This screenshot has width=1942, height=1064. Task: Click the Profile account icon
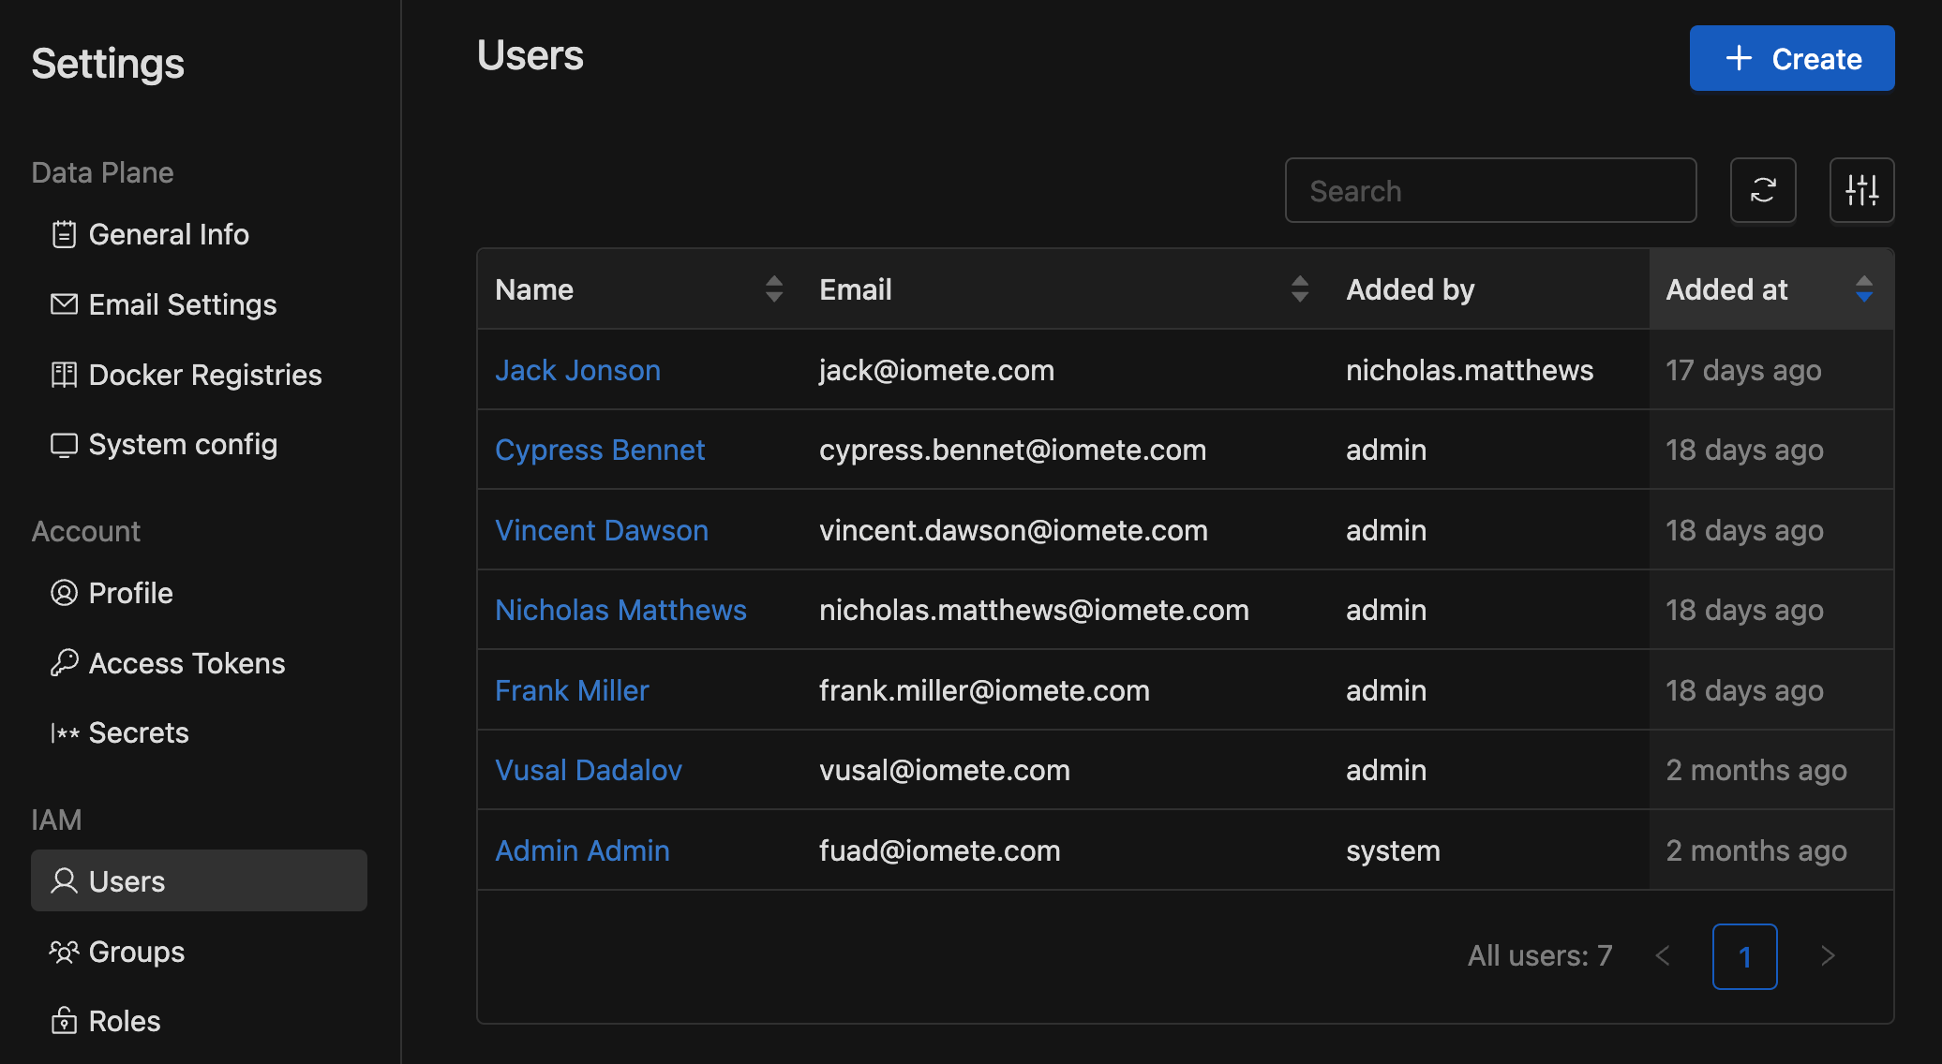click(x=62, y=592)
